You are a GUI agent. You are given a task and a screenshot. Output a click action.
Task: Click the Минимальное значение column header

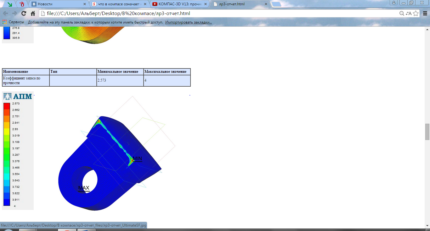120,72
